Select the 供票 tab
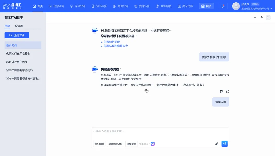Viewport: 275px width, 156px height. (7, 26)
